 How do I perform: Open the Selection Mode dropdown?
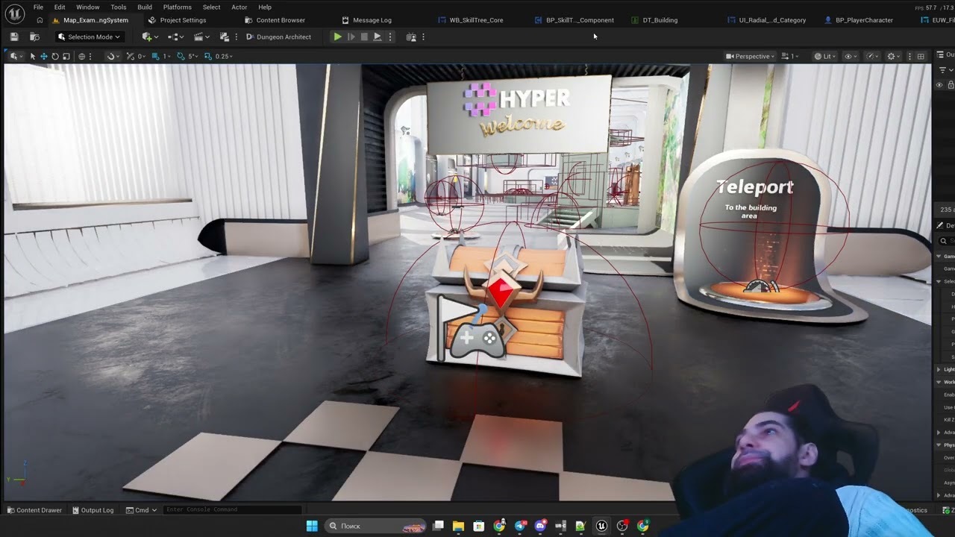89,37
